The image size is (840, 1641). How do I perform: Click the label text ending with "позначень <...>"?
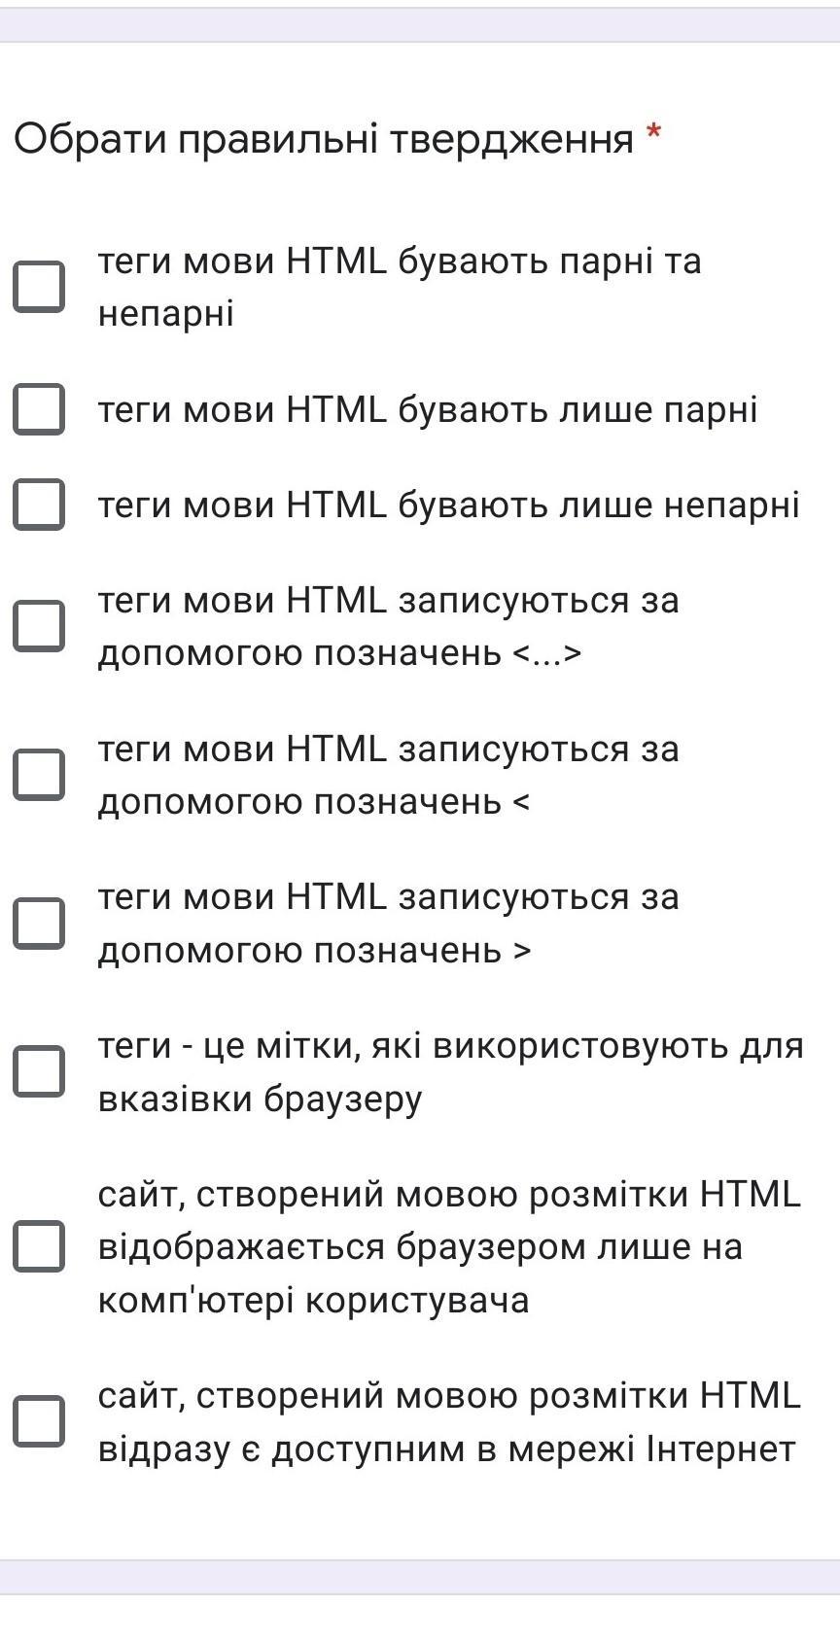pos(388,626)
